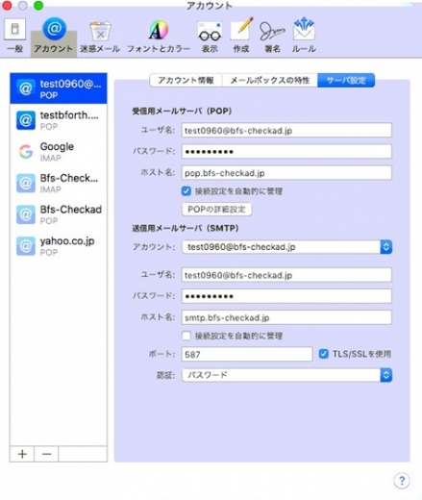Open the フォントとカラー preferences
Viewport: 422px width, 500px height.
[159, 37]
